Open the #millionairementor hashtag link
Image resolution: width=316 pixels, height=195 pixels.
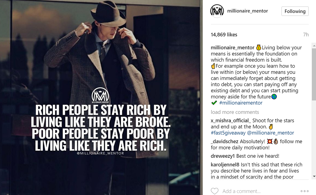(240, 103)
